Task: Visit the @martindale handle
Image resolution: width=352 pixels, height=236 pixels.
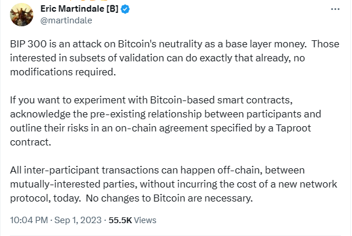Action: coord(66,20)
